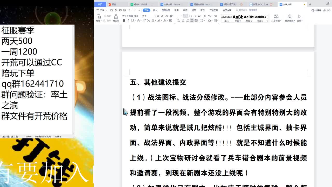Viewport: 332px width, 187px height.
Task: Open the text effects A dropdown
Action: [153, 21]
